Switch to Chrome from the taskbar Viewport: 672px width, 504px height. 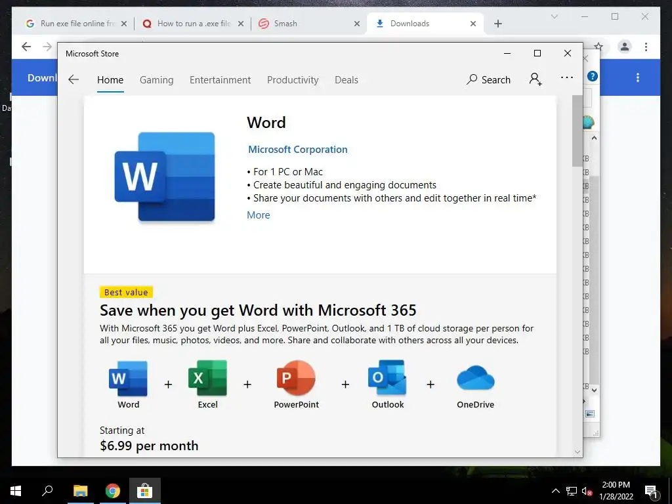point(113,491)
